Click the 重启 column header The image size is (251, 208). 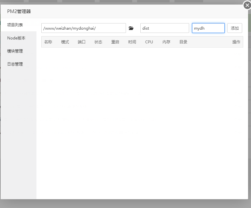(115, 42)
